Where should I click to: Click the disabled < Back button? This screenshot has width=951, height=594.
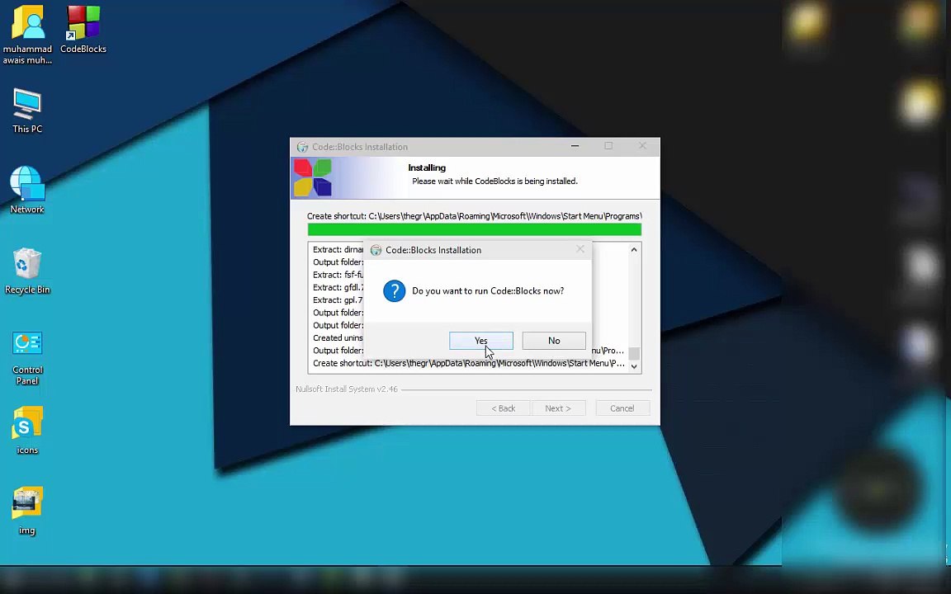click(503, 408)
